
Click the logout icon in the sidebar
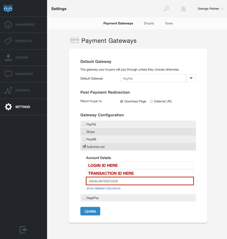click(23, 230)
